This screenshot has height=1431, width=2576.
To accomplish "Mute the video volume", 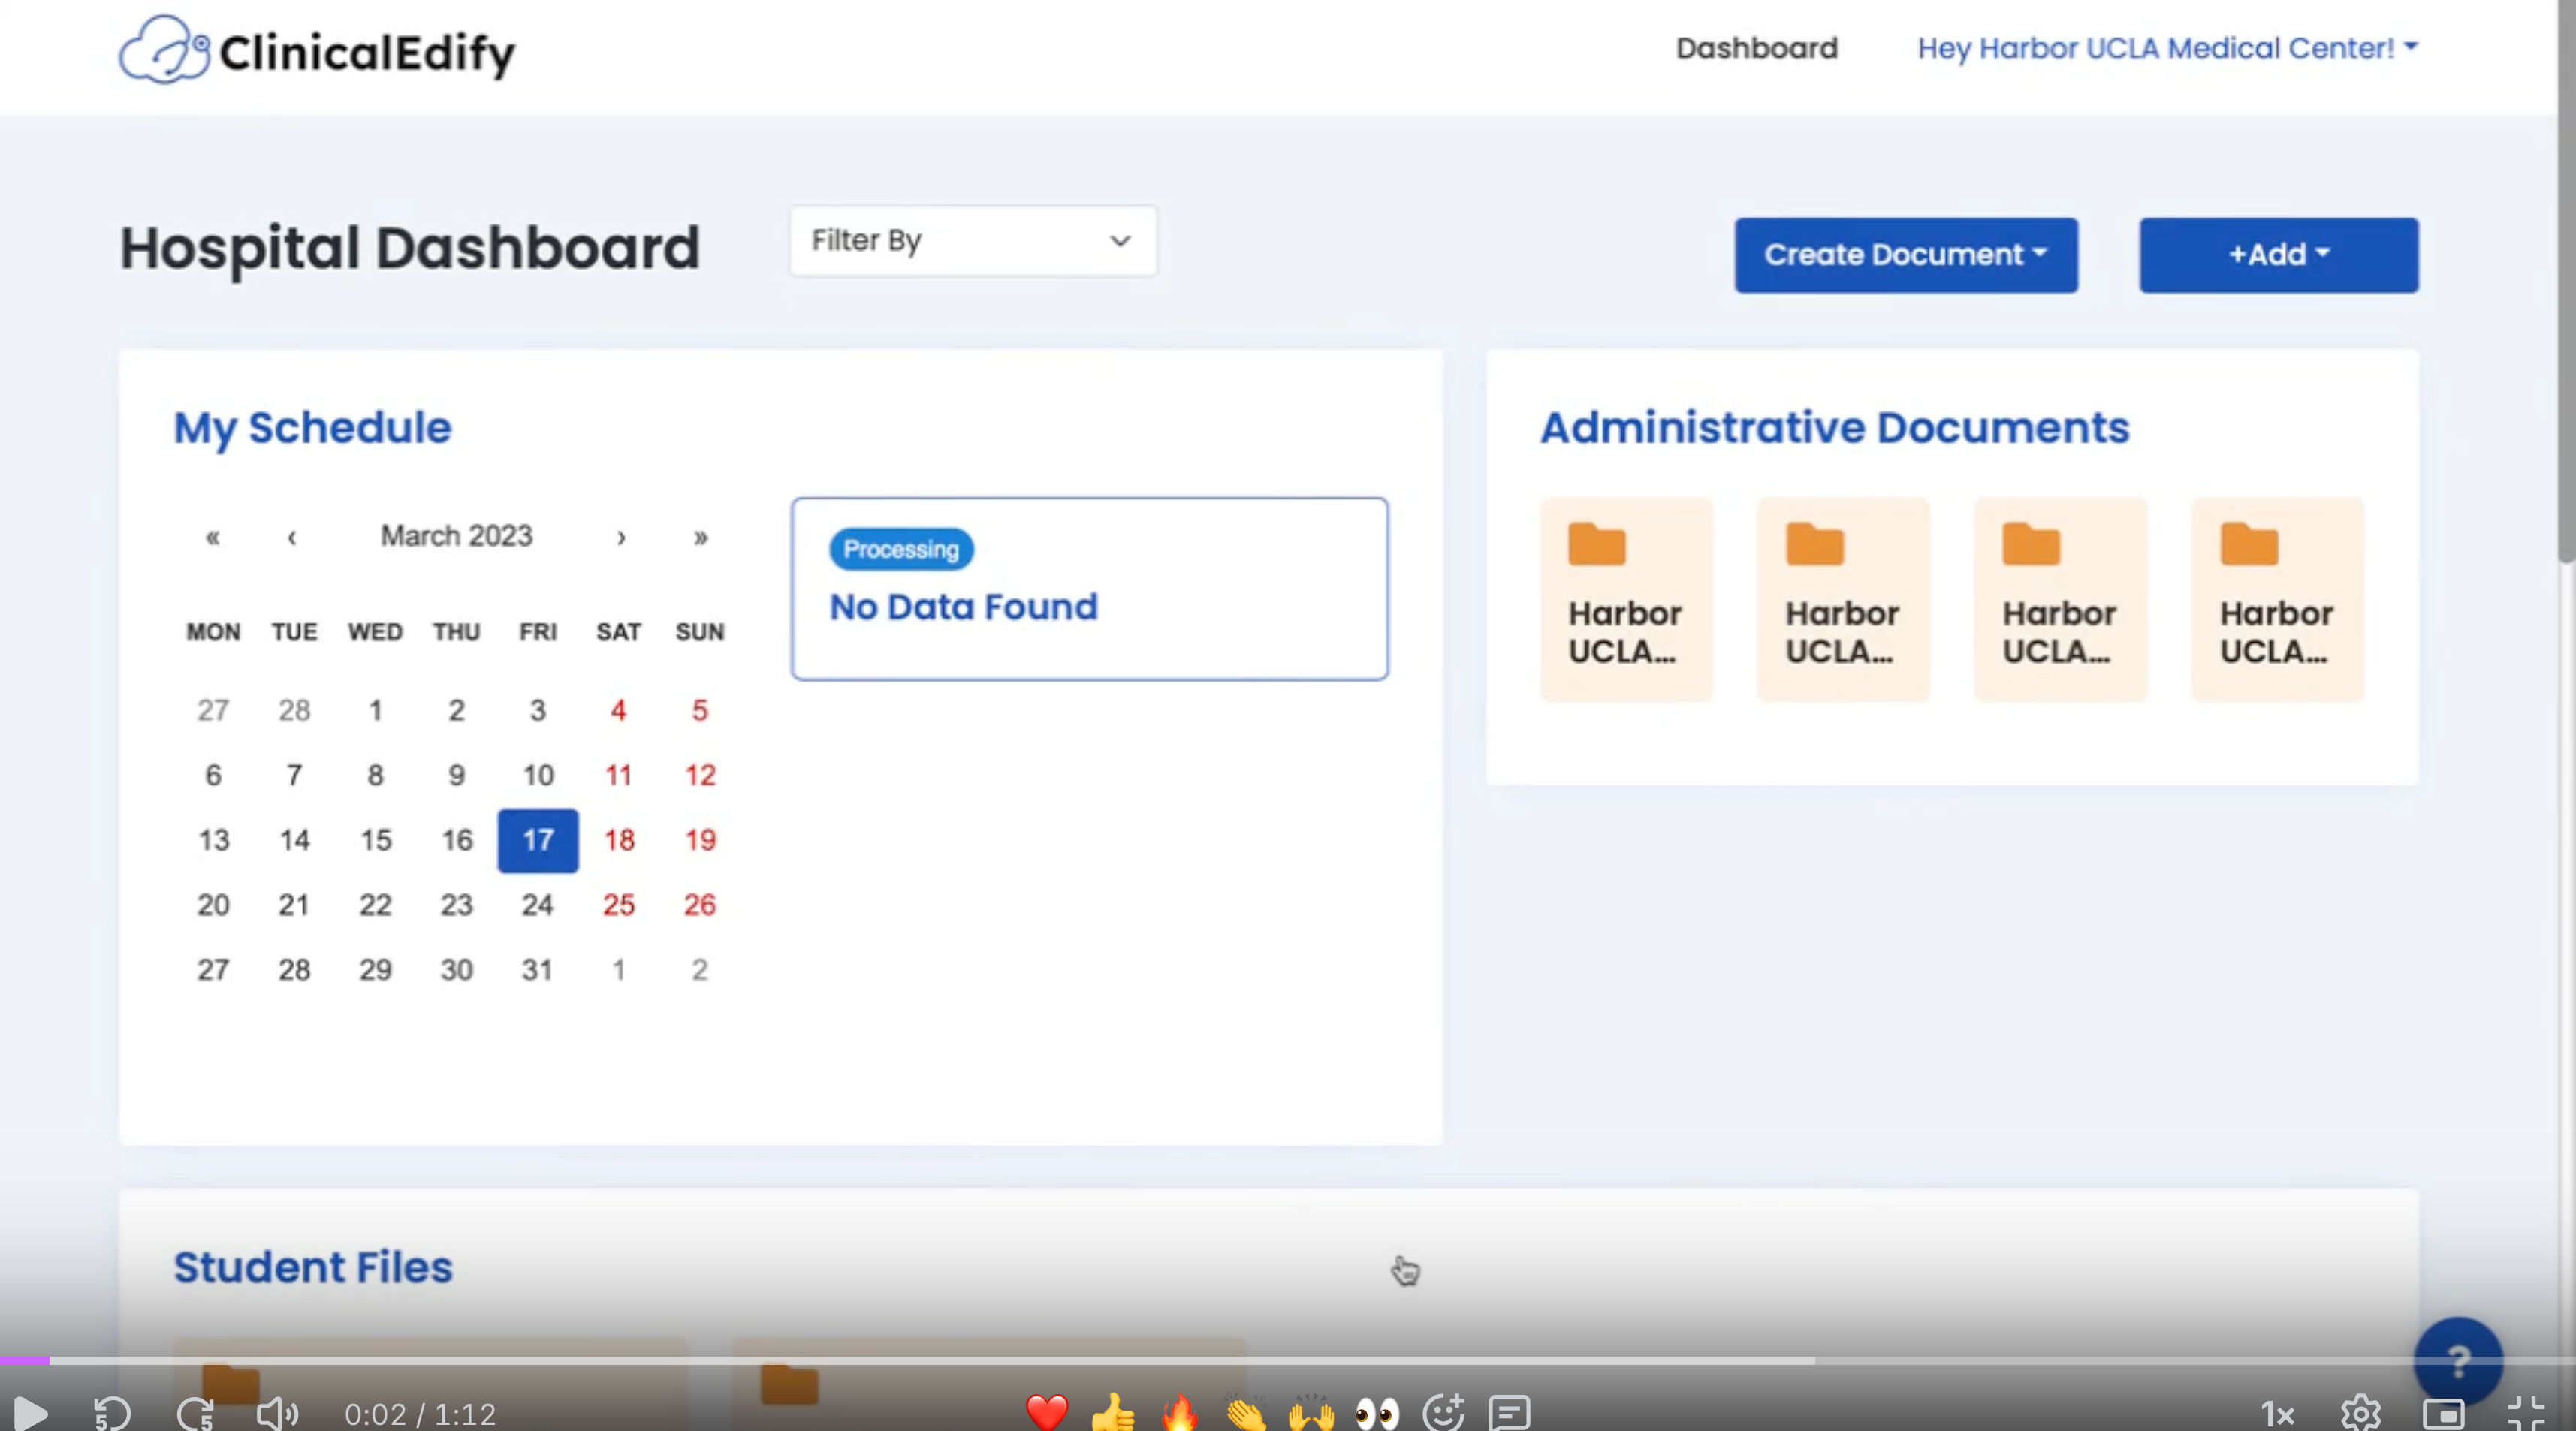I will click(277, 1413).
